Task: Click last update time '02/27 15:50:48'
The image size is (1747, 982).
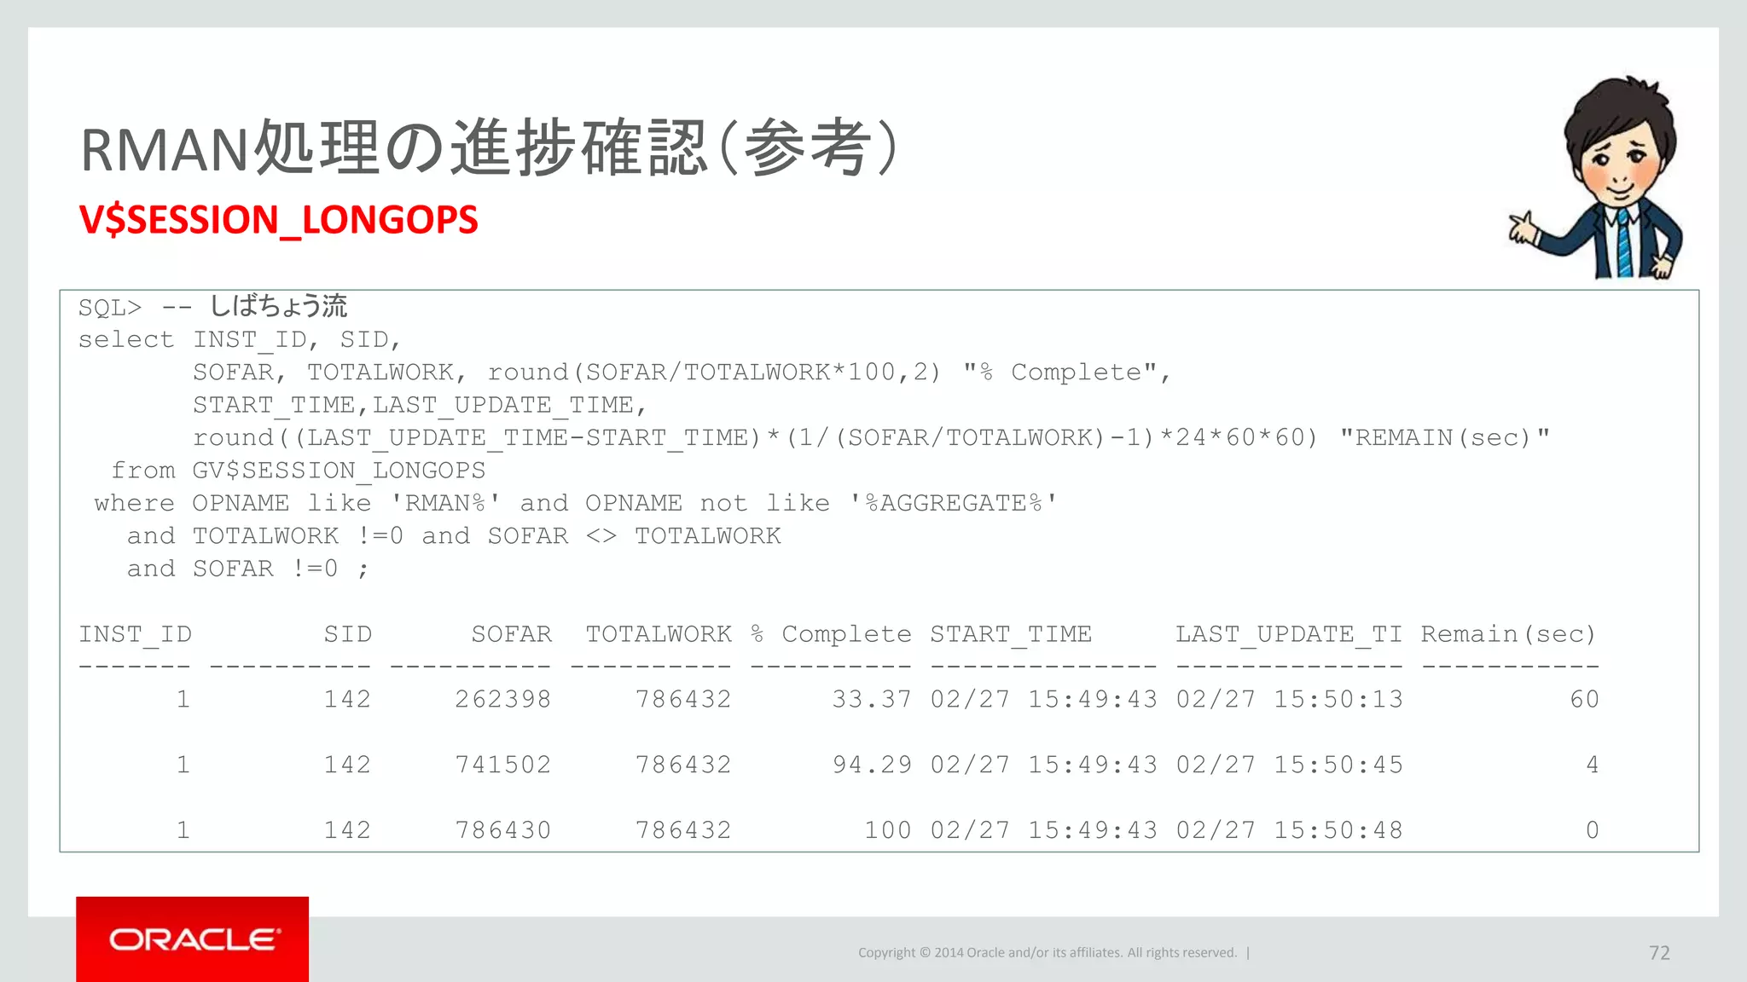Action: coord(1289,830)
